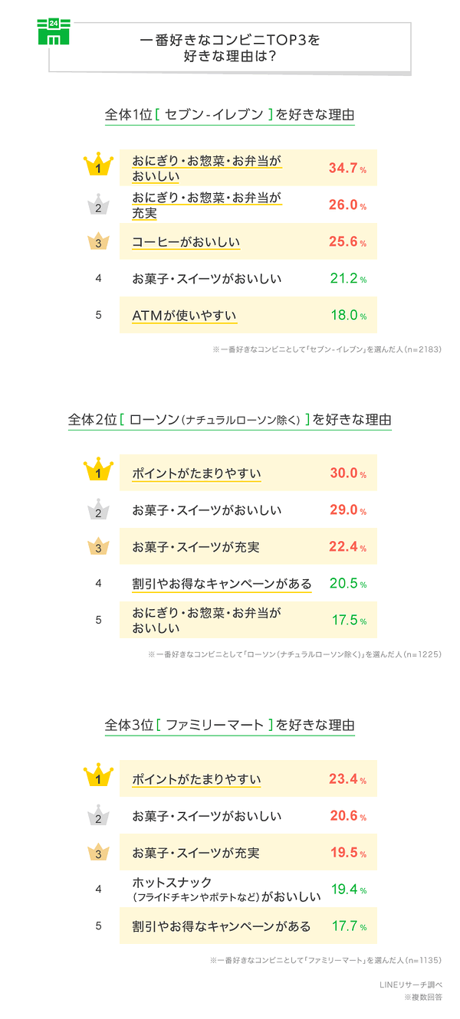
Task: Click the コーヒーがおいしい row label
Action: [x=186, y=242]
